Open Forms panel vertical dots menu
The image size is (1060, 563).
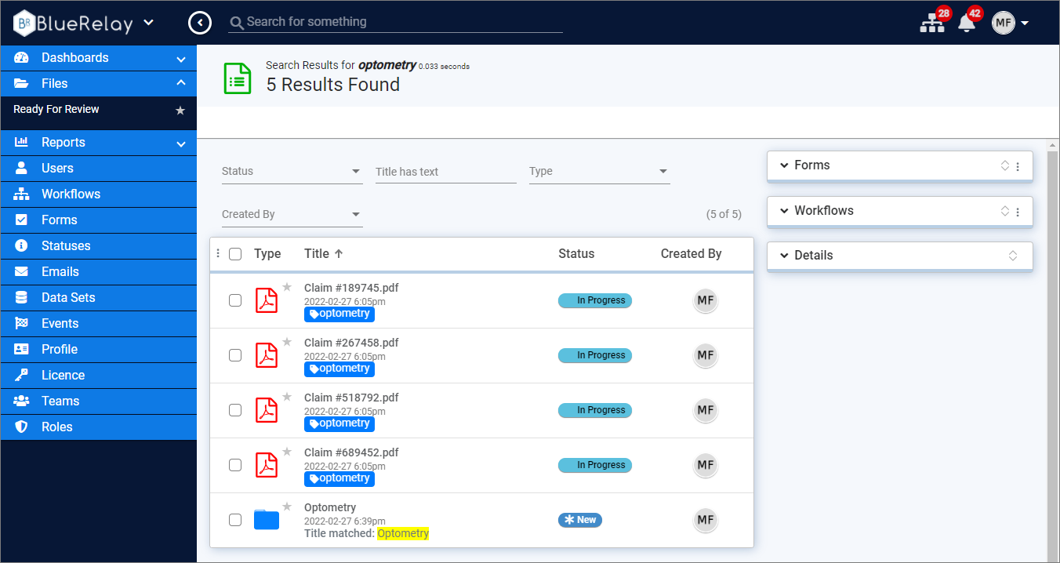point(1018,166)
